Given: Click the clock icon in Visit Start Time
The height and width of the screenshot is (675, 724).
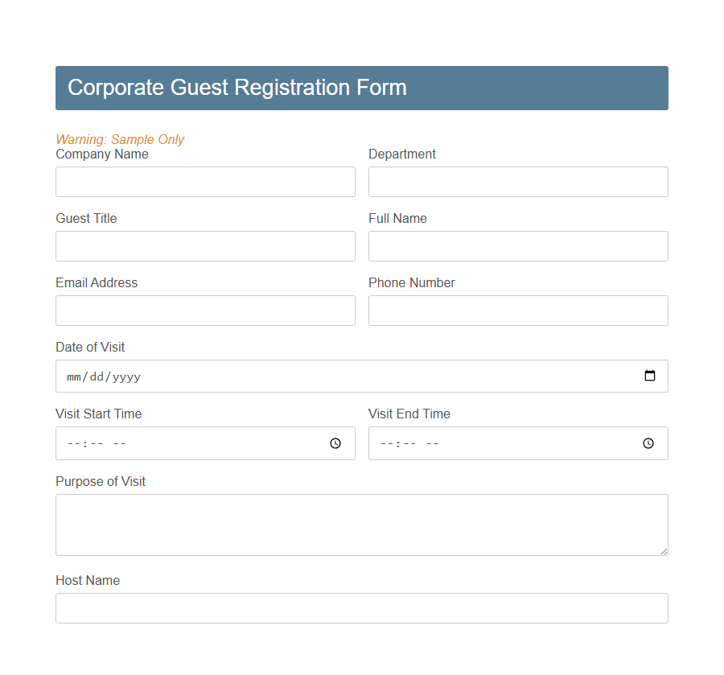Looking at the screenshot, I should (335, 443).
